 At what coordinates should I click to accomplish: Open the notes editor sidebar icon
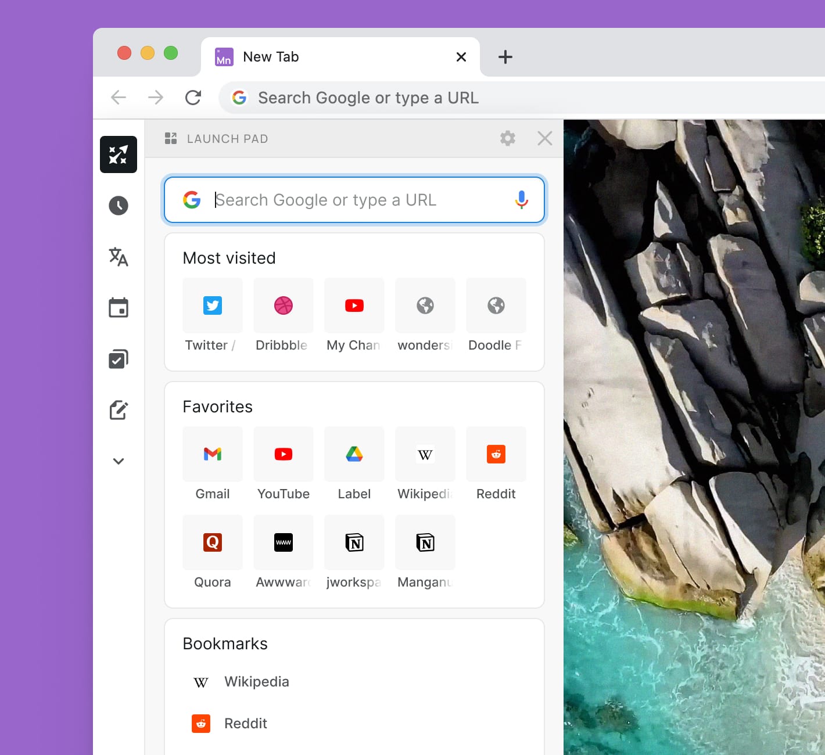[119, 410]
